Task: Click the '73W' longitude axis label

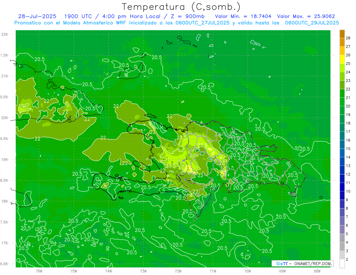Action: (143, 271)
